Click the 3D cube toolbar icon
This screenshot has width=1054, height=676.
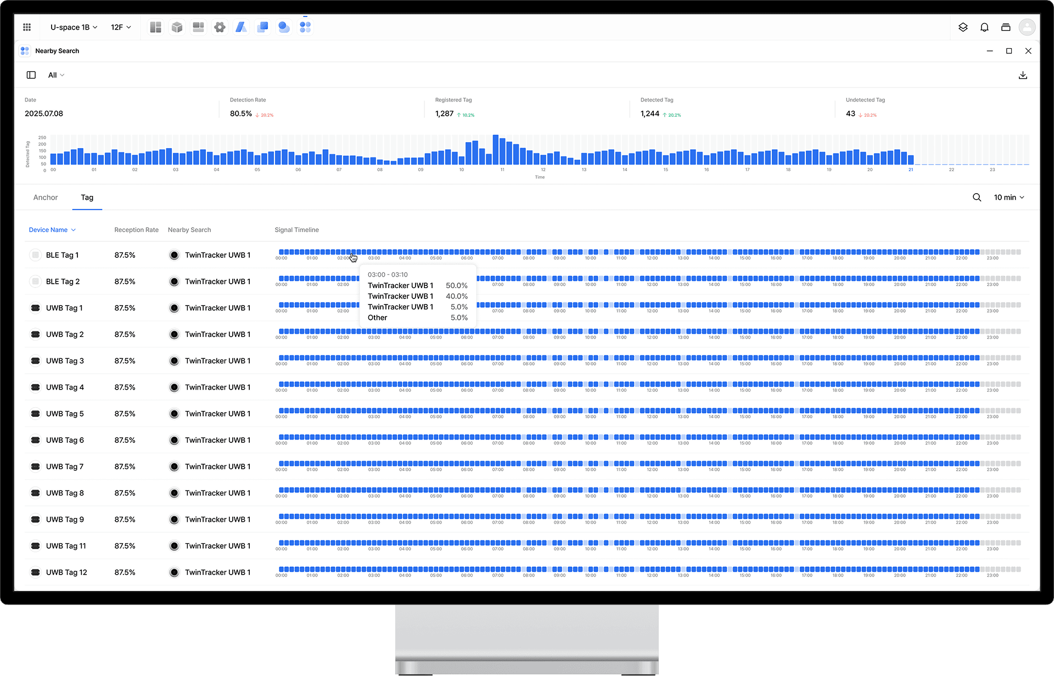177,27
